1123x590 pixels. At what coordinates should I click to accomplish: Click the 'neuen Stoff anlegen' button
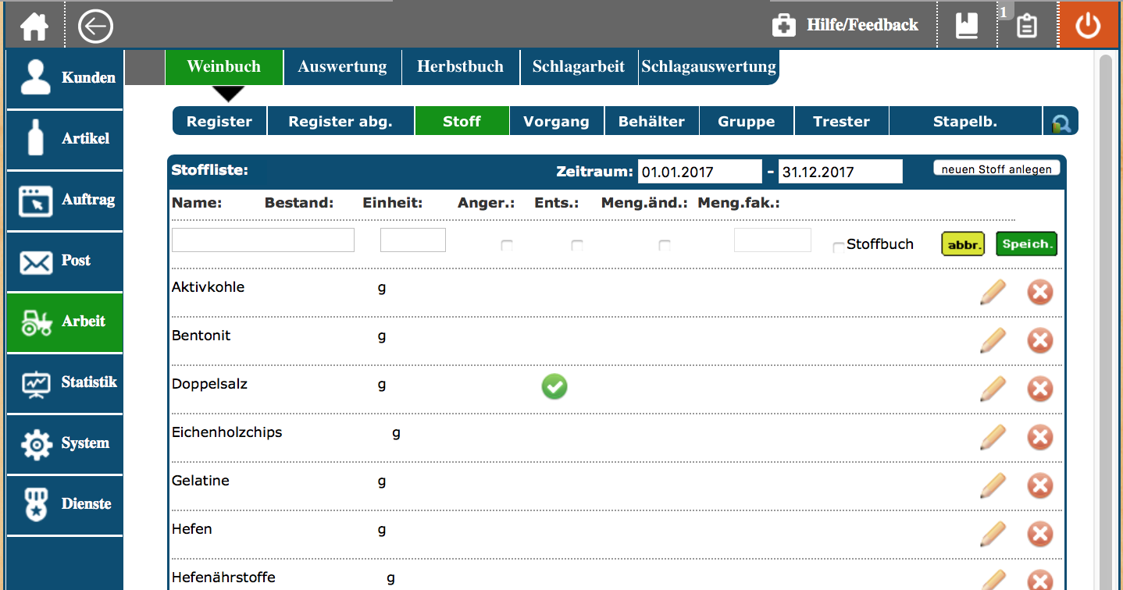(x=996, y=169)
